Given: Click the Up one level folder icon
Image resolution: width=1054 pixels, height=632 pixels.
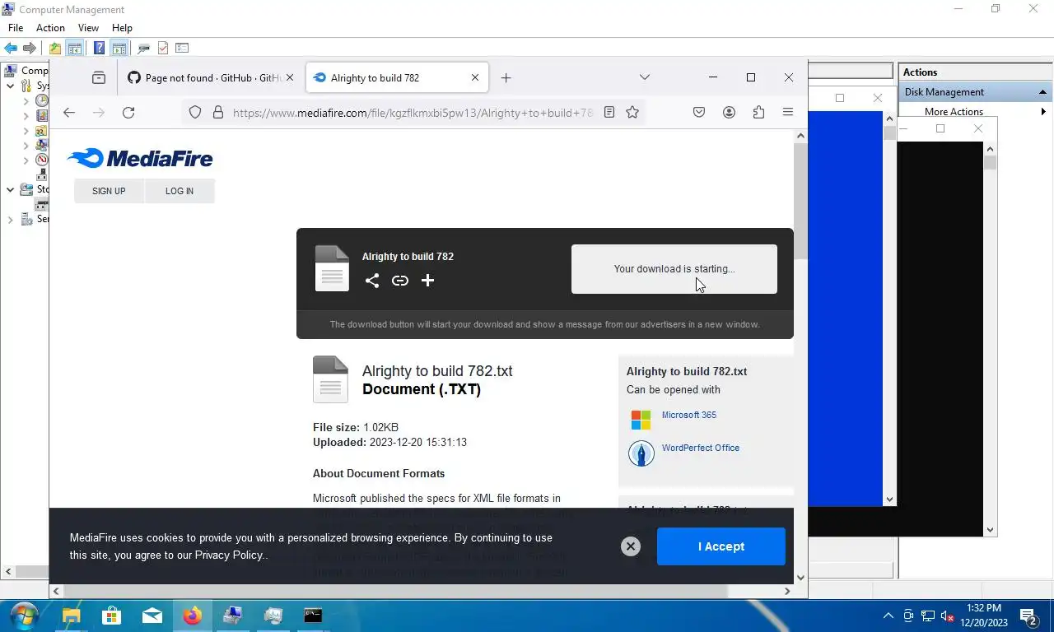Looking at the screenshot, I should click(x=55, y=49).
